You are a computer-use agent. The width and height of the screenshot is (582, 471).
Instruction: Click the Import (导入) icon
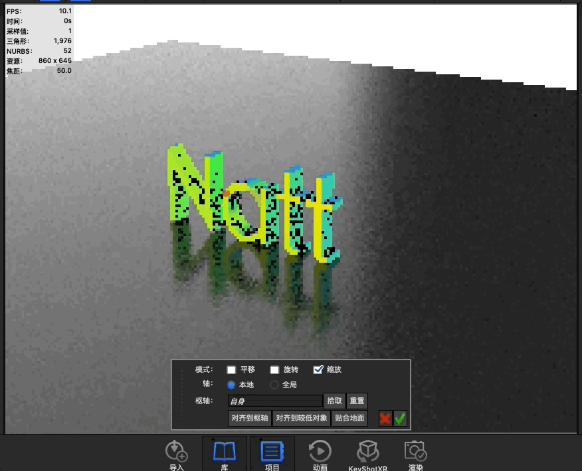[176, 452]
